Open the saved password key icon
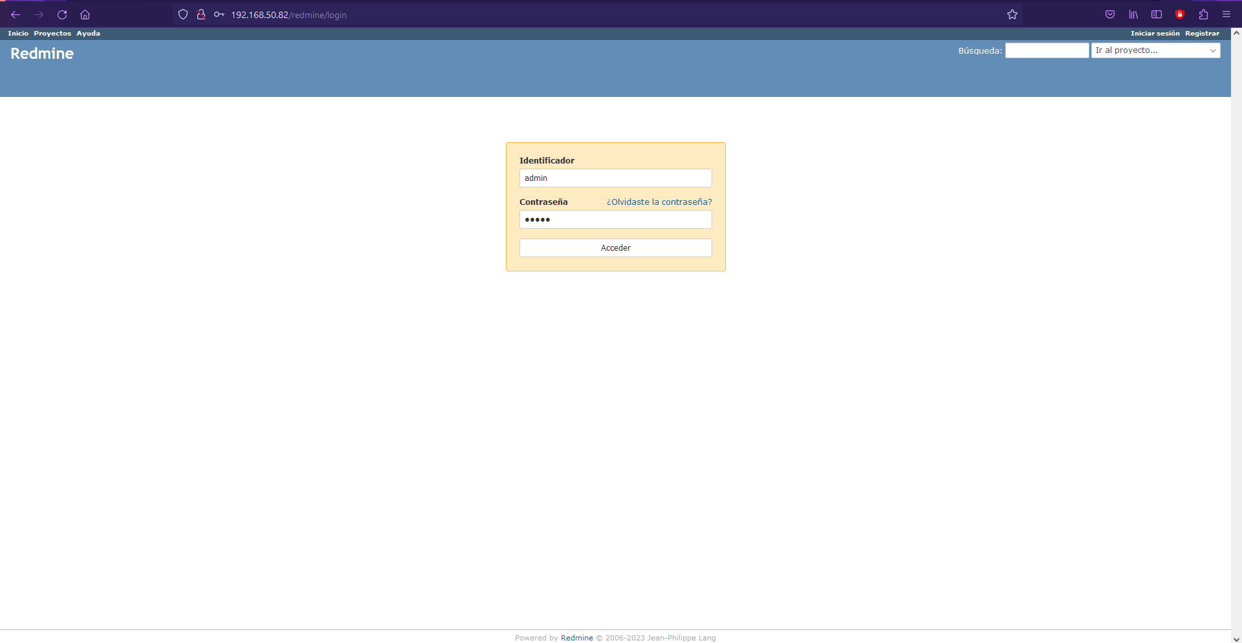This screenshot has width=1242, height=643. (219, 14)
